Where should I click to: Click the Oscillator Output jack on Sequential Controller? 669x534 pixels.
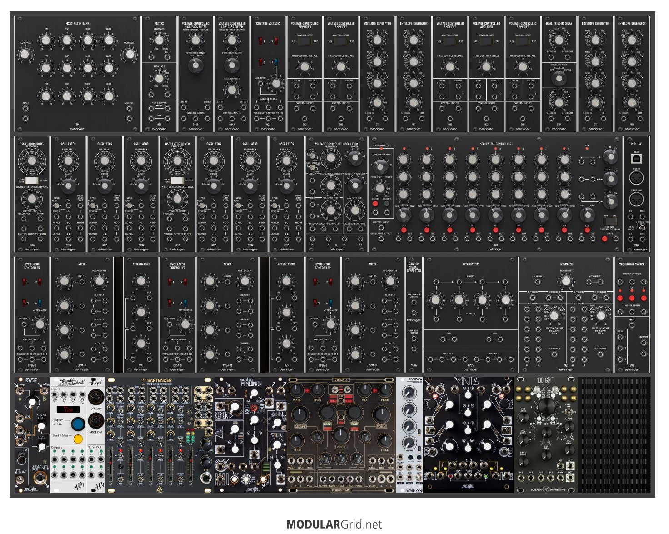point(381,240)
